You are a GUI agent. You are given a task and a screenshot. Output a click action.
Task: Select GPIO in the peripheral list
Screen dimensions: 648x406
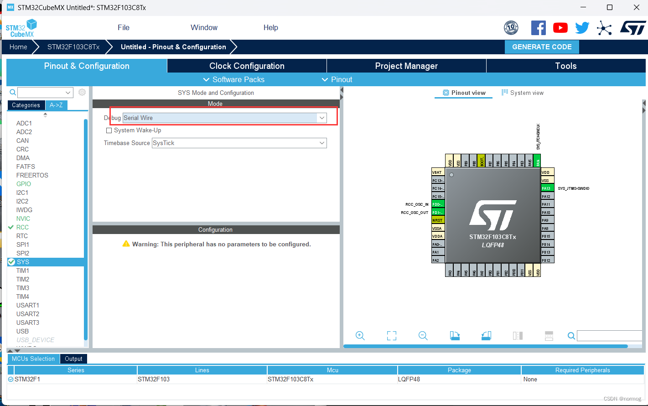point(24,184)
